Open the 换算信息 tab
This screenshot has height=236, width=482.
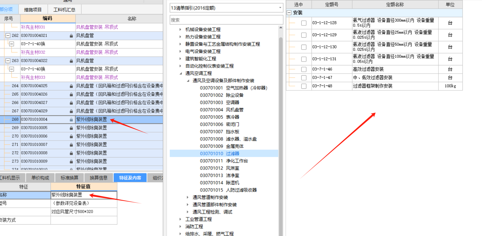(x=99, y=178)
